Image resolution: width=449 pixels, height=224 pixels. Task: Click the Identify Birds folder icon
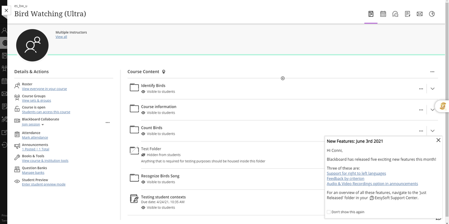(x=134, y=87)
